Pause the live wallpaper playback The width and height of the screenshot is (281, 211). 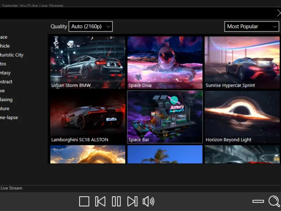[x=116, y=201]
